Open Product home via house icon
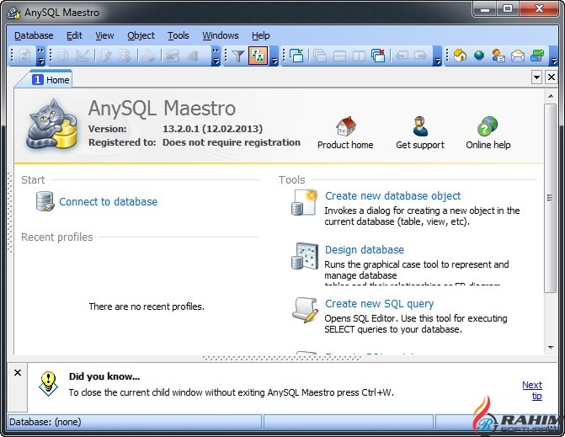This screenshot has height=437, width=565. point(345,126)
